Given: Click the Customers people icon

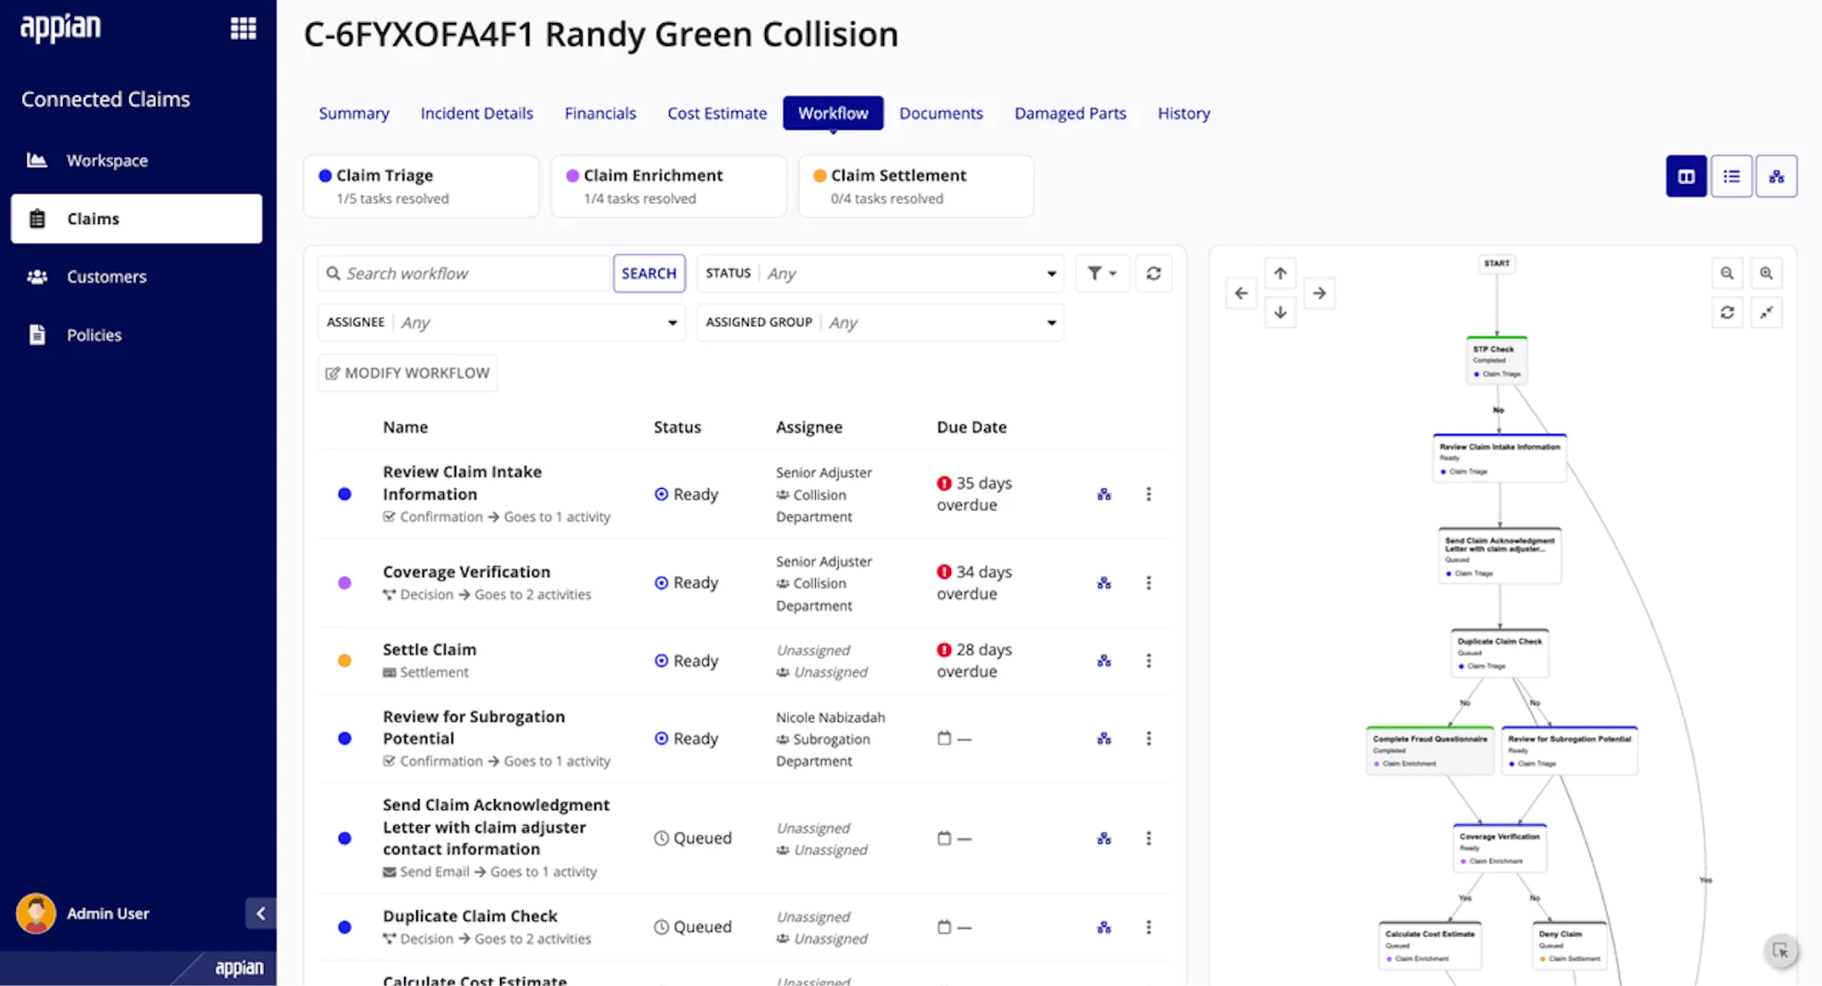Looking at the screenshot, I should [36, 277].
